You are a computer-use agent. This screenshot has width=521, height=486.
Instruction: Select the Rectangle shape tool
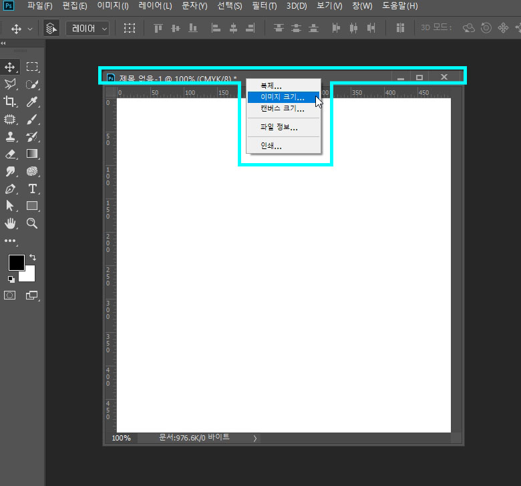(32, 206)
